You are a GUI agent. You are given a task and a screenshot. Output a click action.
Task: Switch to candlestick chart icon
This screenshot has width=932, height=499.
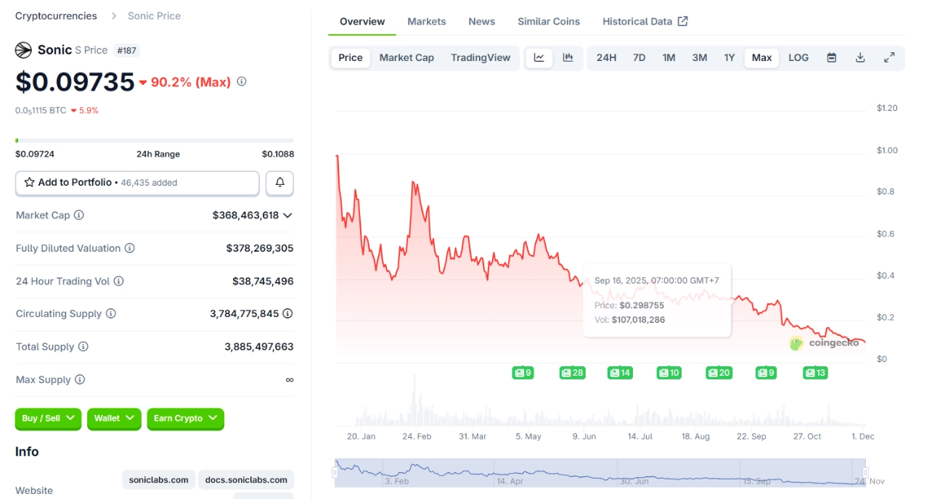[568, 58]
